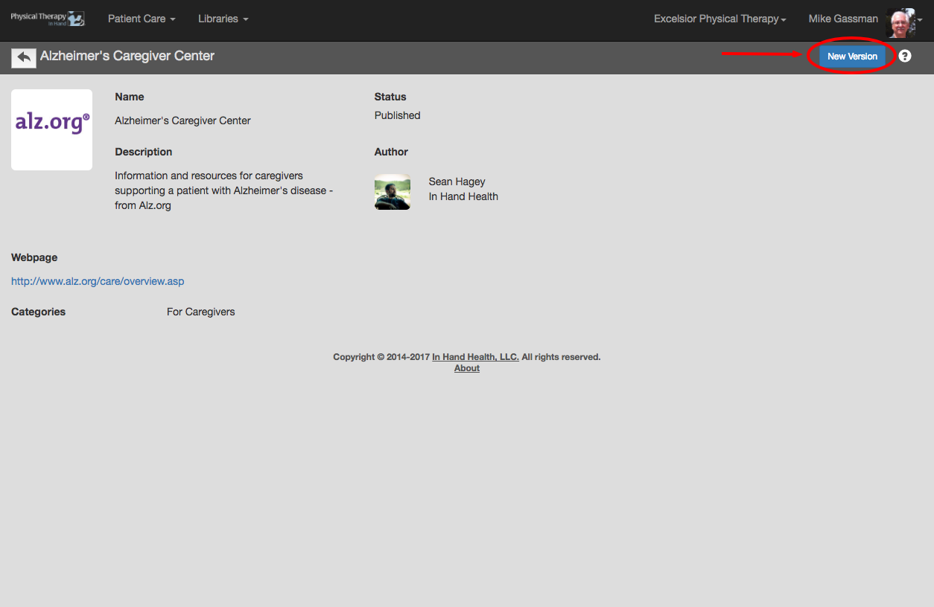The height and width of the screenshot is (607, 934).
Task: Open the Patient Care dropdown menu
Action: pyautogui.click(x=142, y=19)
